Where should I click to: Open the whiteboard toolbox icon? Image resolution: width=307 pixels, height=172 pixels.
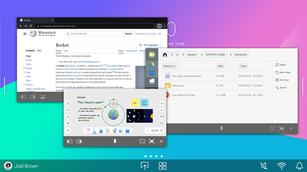point(127,131)
